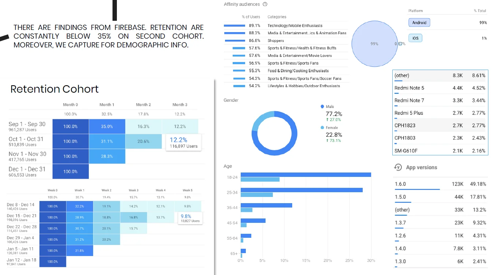Click the Lifestyles & Hobbies/Outdoor Enthusiasts category
The width and height of the screenshot is (492, 275).
coord(304,86)
